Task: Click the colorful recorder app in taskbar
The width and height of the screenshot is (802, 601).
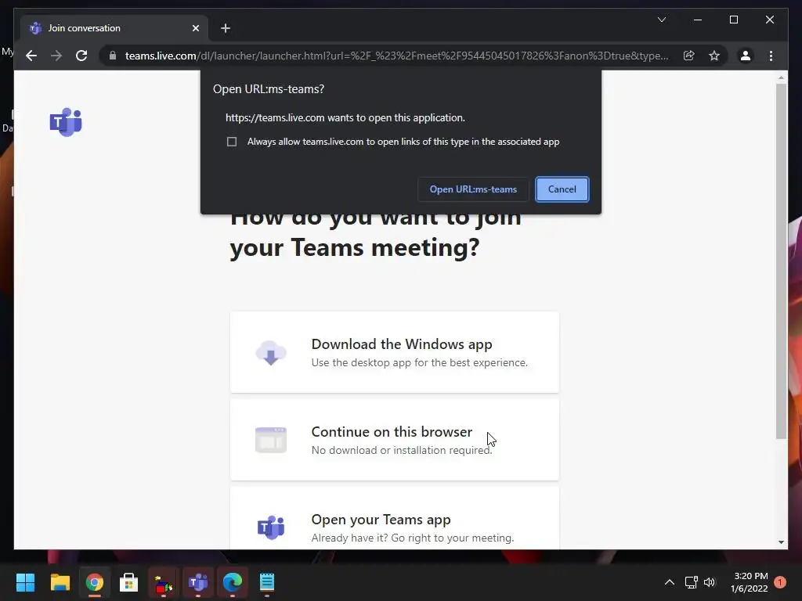Action: (163, 583)
